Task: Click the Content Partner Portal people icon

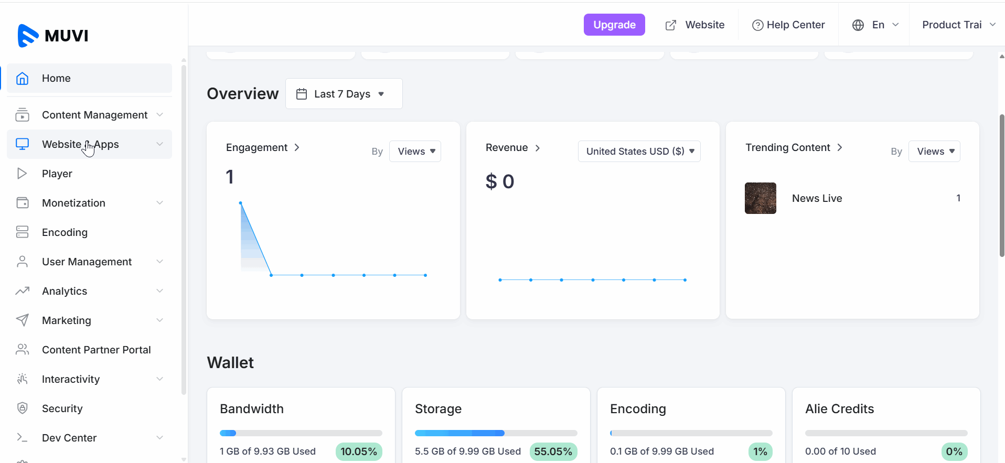Action: 22,350
